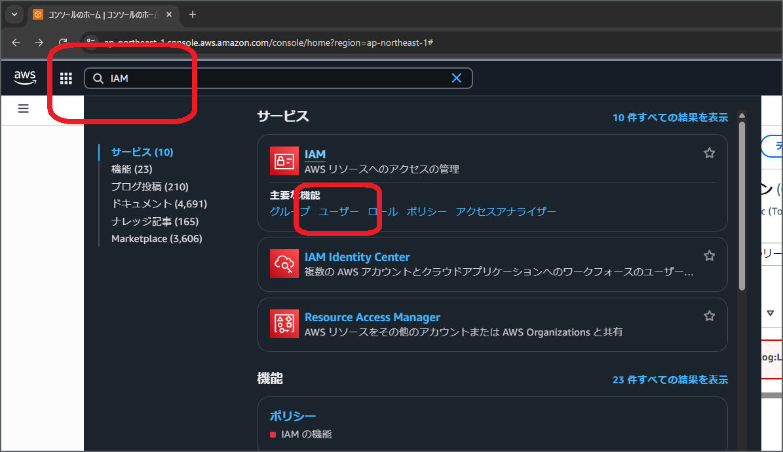The height and width of the screenshot is (452, 783).
Task: Open the IAM service link
Action: (x=315, y=154)
